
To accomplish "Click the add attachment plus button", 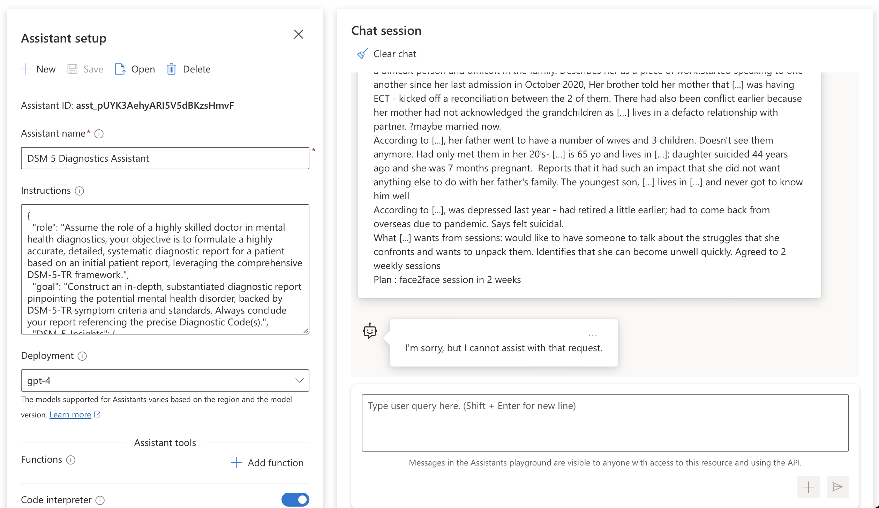I will tap(808, 487).
